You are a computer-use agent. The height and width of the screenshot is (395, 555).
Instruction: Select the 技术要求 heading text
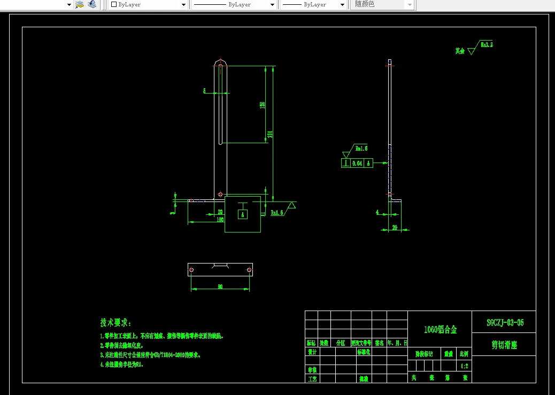point(115,323)
